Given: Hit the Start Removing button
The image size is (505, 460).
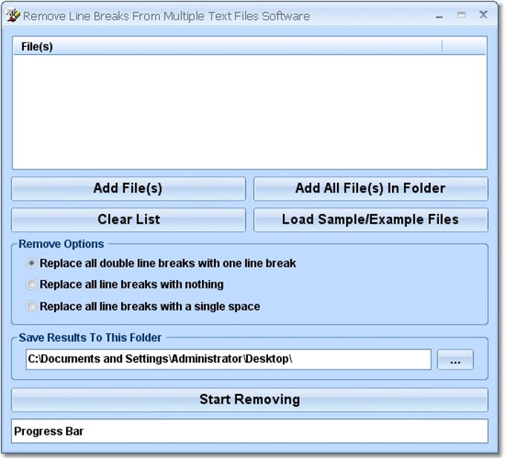Looking at the screenshot, I should [250, 400].
